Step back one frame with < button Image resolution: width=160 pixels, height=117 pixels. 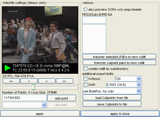coord(29,81)
